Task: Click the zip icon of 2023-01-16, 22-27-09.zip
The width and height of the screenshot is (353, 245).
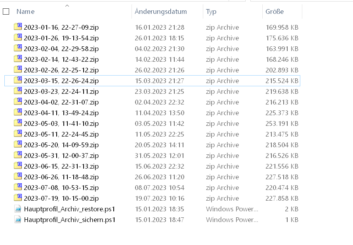Action: [x=18, y=27]
